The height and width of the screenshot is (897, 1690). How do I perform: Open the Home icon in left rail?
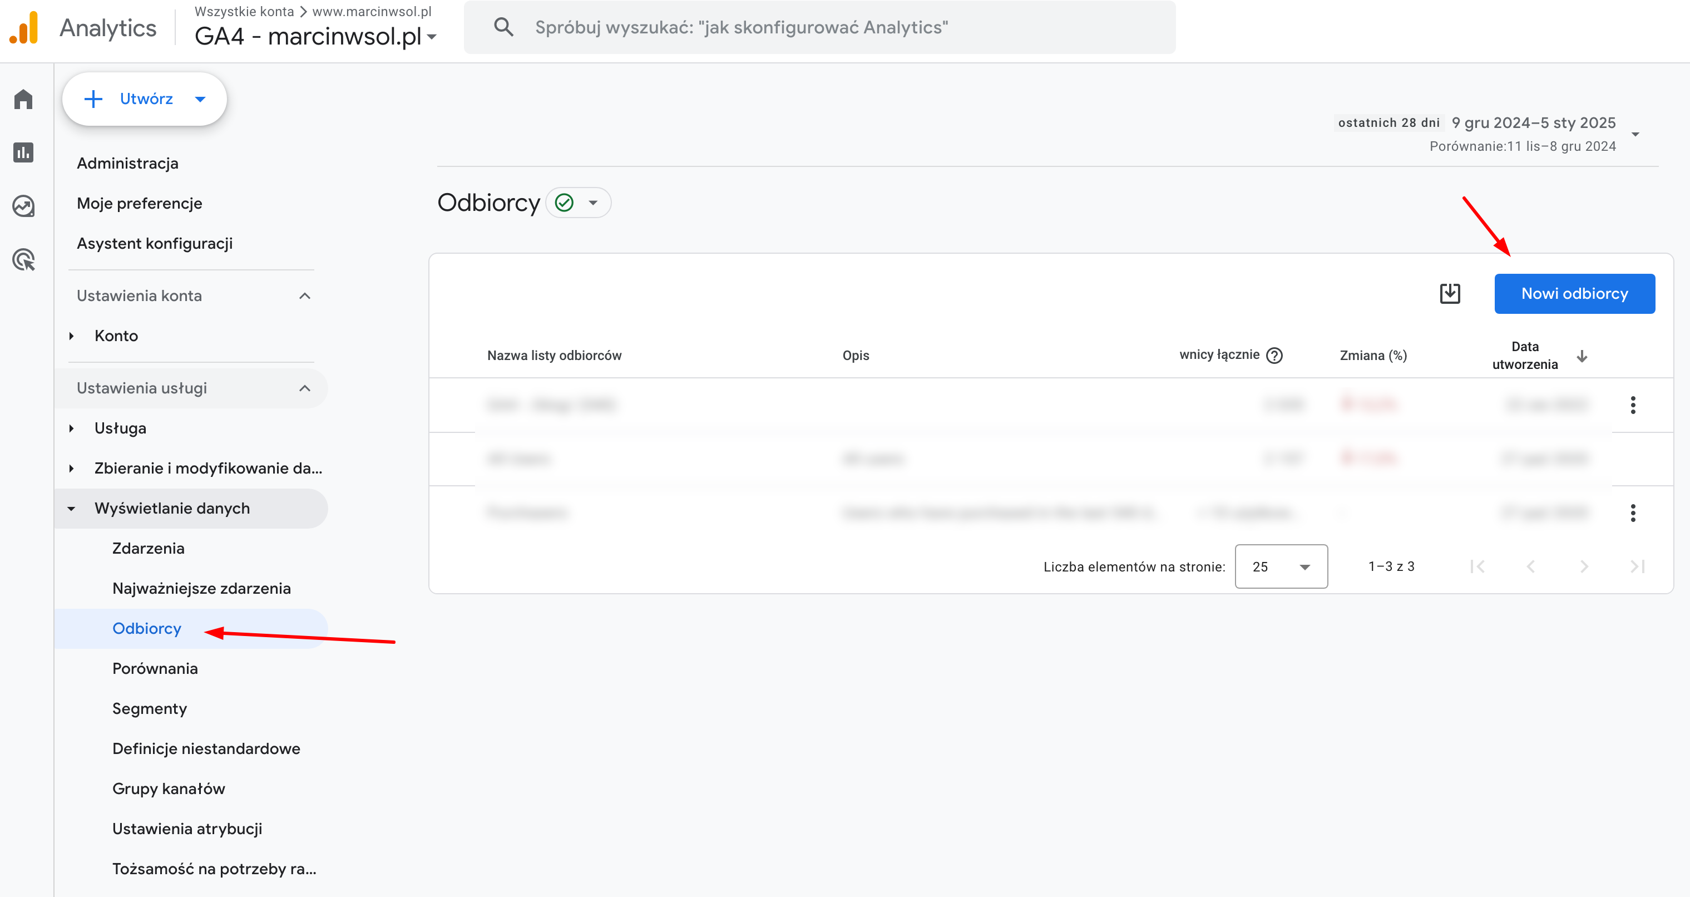[x=23, y=99]
